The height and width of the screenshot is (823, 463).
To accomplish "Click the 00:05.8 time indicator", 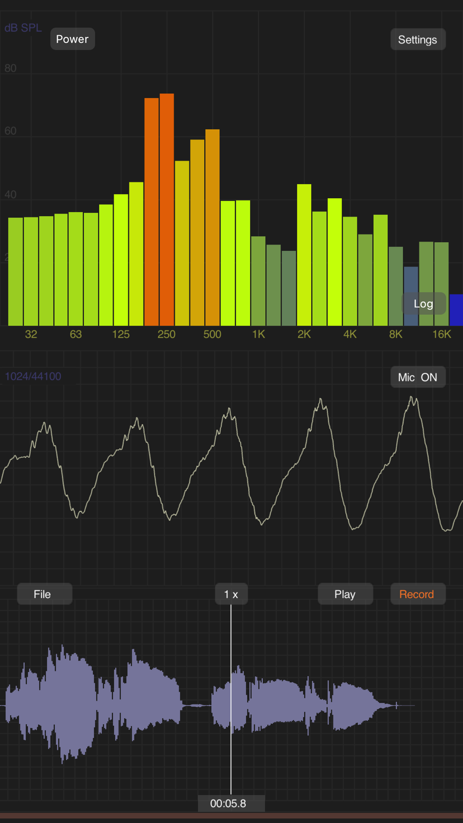I will click(x=231, y=803).
